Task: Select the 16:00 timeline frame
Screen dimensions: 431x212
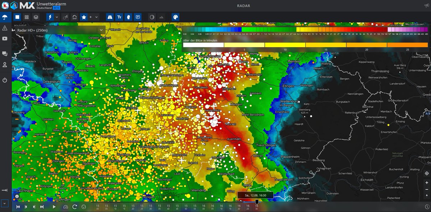Action: (203, 207)
